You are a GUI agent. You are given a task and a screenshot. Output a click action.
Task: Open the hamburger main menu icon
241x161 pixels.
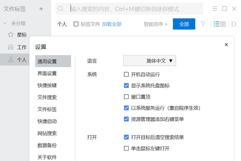(x=215, y=8)
